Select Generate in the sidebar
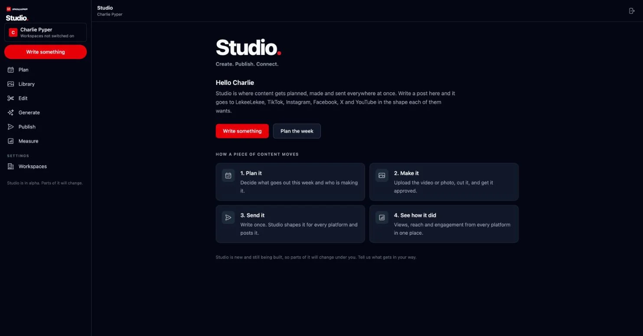 point(46,113)
